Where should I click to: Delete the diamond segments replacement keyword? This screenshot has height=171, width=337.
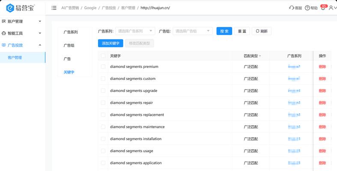coord(322,115)
